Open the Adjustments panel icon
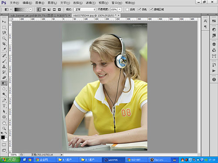The height and width of the screenshot is (163, 218). click(214, 30)
